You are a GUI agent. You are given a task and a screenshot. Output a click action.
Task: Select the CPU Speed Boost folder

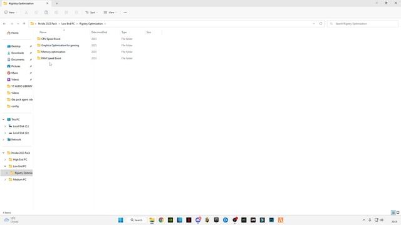tap(51, 39)
